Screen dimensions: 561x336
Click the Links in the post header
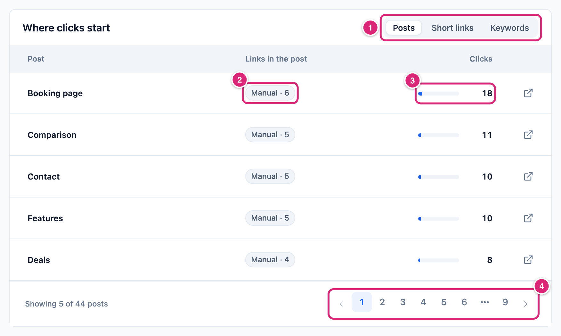tap(276, 59)
